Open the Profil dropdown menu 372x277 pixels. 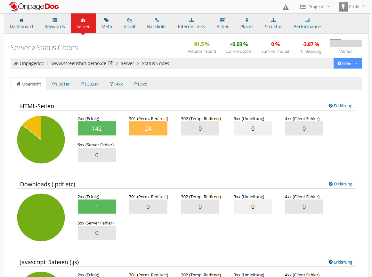[x=352, y=7]
